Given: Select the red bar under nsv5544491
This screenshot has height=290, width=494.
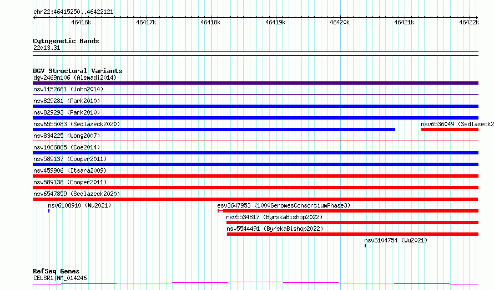Looking at the screenshot, I should 353,234.
